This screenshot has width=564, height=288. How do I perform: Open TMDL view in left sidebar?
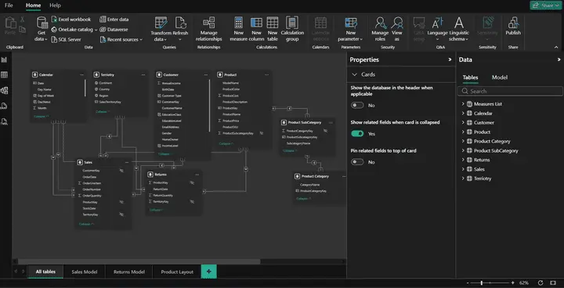click(x=5, y=121)
